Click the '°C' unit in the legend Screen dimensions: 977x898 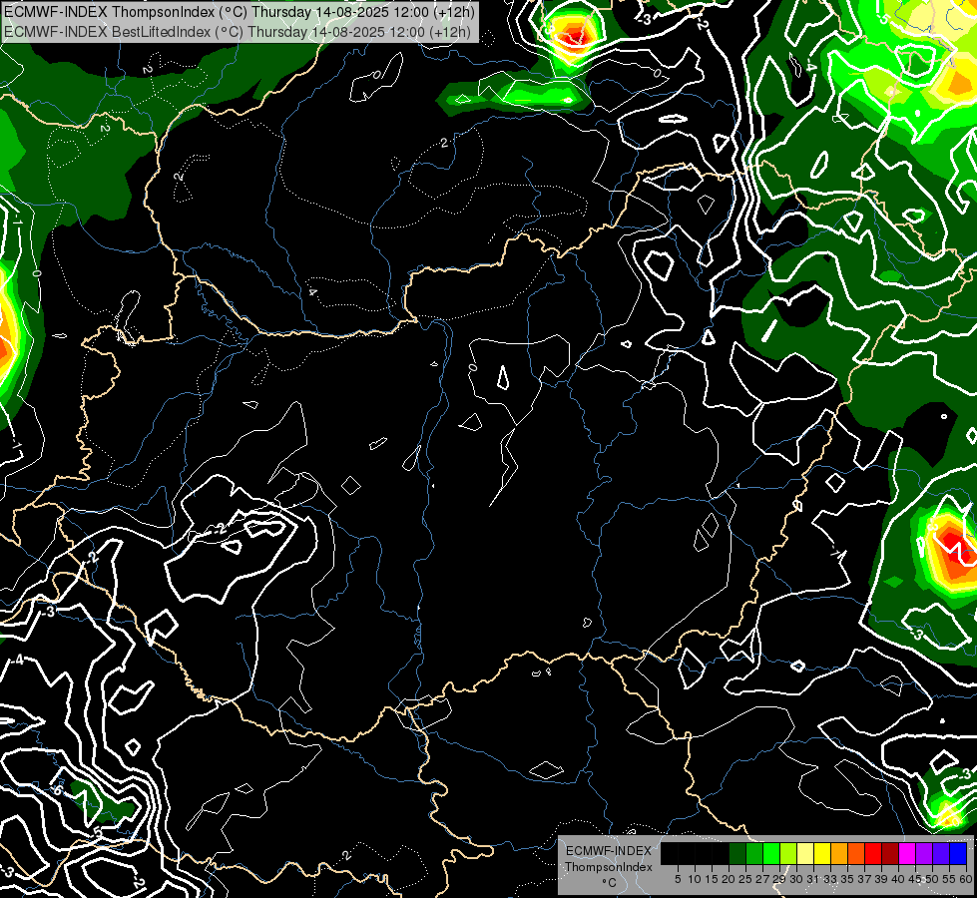click(x=610, y=883)
